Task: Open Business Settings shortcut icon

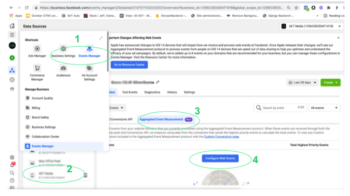Action: (63, 49)
